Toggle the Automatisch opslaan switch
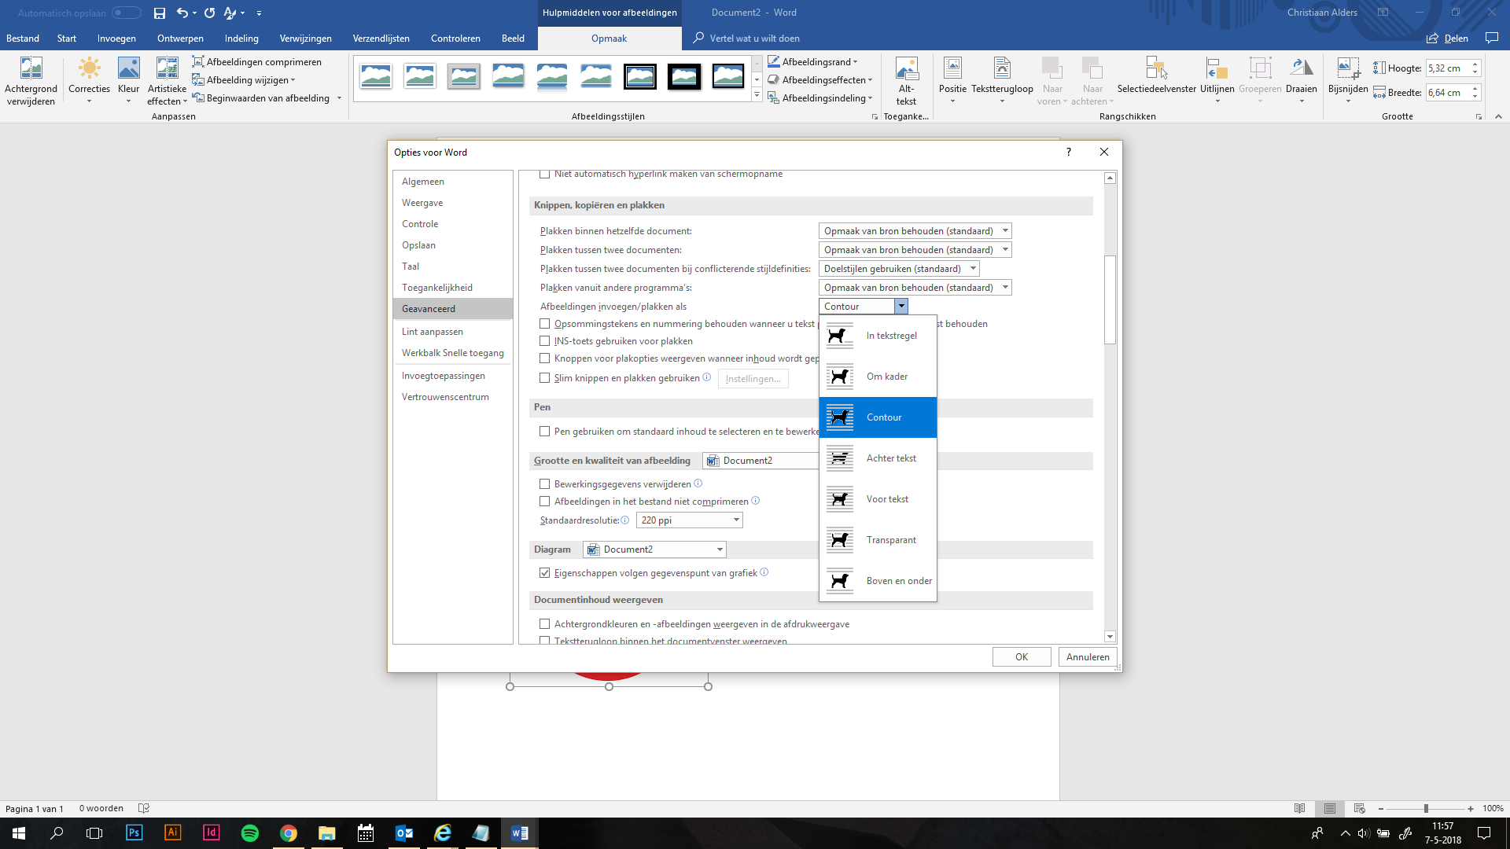 126,13
